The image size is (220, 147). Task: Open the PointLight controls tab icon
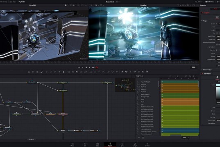point(217,77)
